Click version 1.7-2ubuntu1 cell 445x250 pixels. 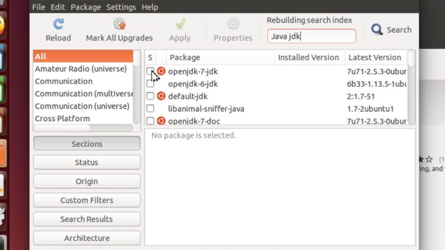(x=370, y=109)
